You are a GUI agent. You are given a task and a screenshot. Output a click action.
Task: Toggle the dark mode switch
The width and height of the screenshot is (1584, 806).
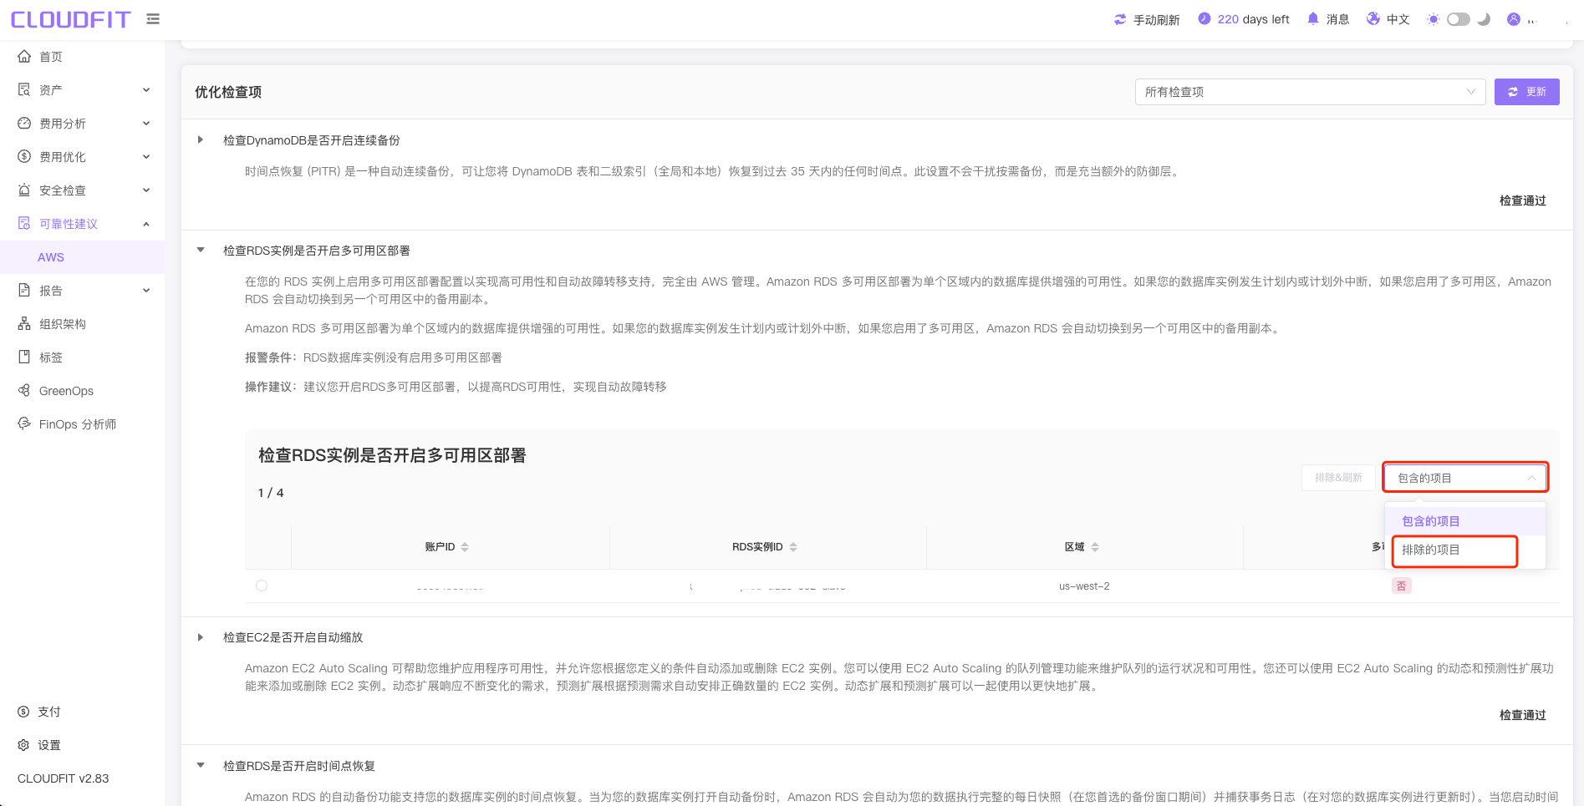tap(1459, 19)
